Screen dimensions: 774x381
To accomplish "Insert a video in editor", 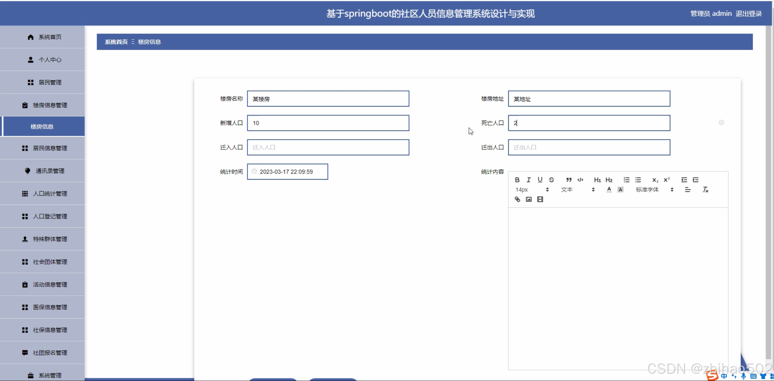I will click(x=540, y=199).
